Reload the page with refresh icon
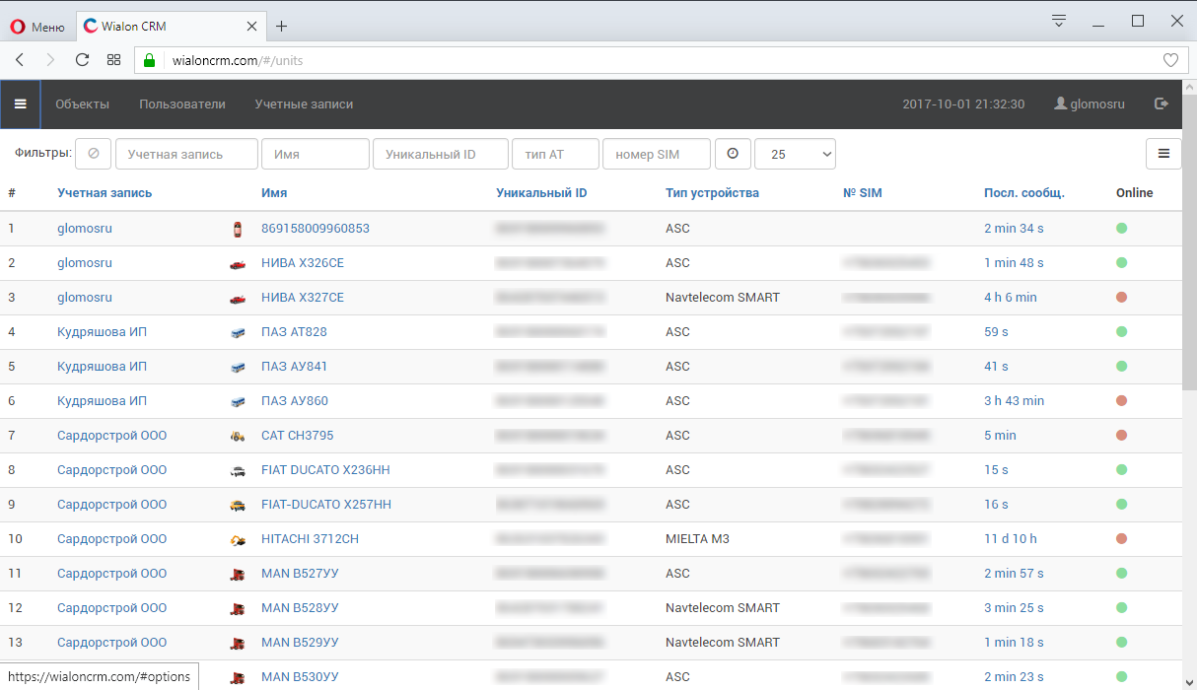Image resolution: width=1197 pixels, height=690 pixels. point(82,60)
